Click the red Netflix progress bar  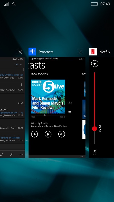(x=94, y=99)
